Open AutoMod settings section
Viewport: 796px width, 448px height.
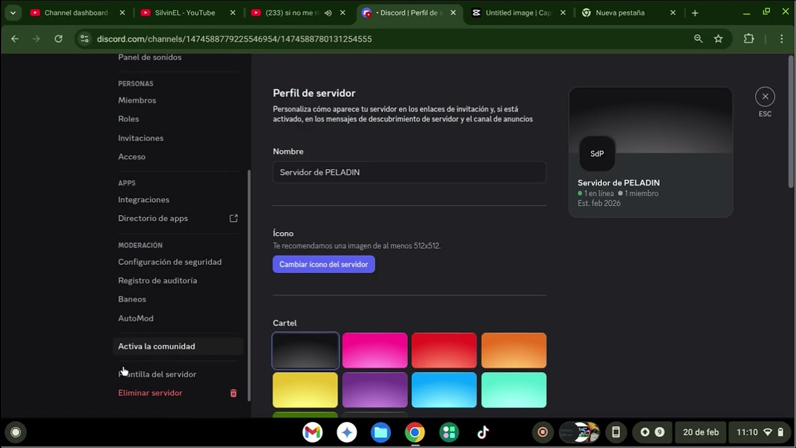pos(136,319)
